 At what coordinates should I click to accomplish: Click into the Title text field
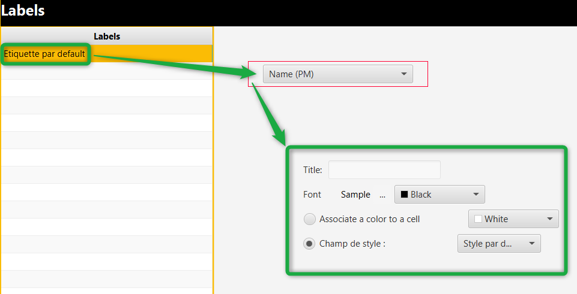[x=384, y=169]
